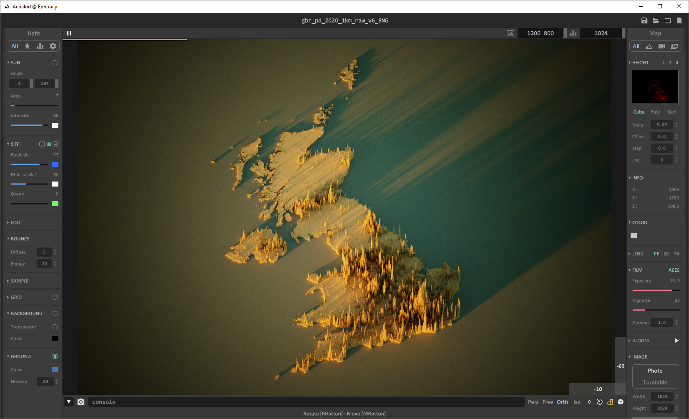Switch to Turntable mode
Image resolution: width=689 pixels, height=419 pixels.
click(x=655, y=382)
